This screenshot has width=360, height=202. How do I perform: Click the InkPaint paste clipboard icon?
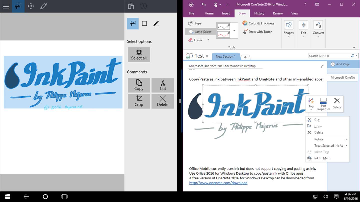tap(131, 6)
